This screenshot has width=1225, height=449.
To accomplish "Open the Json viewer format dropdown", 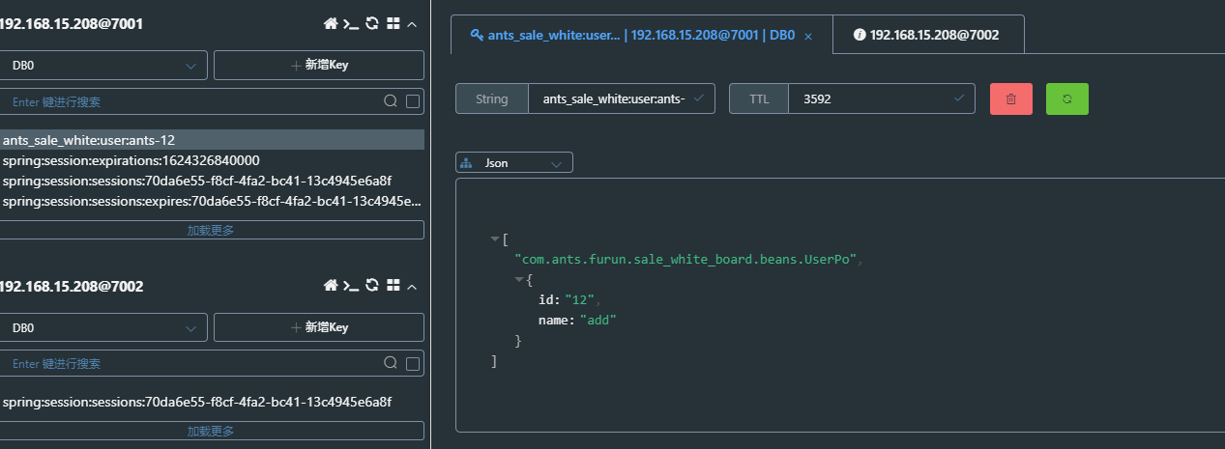I will [514, 163].
